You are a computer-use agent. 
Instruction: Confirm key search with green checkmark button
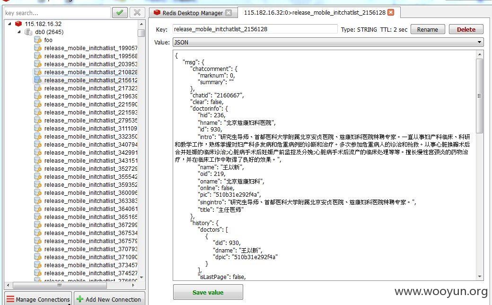(x=120, y=13)
